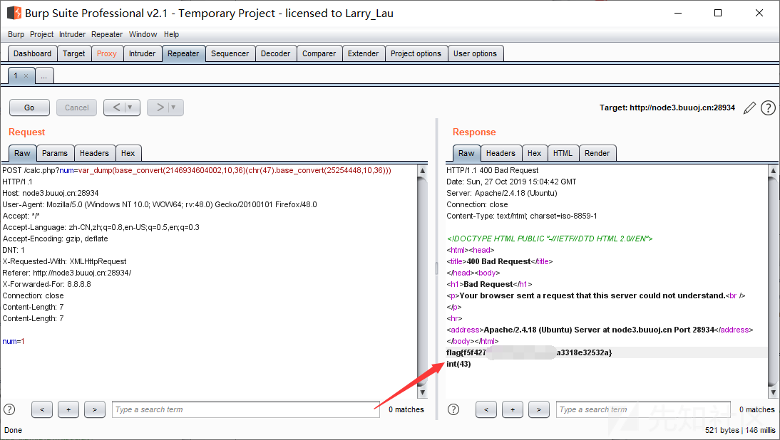
Task: Switch to the Sequencer tab
Action: [x=230, y=53]
